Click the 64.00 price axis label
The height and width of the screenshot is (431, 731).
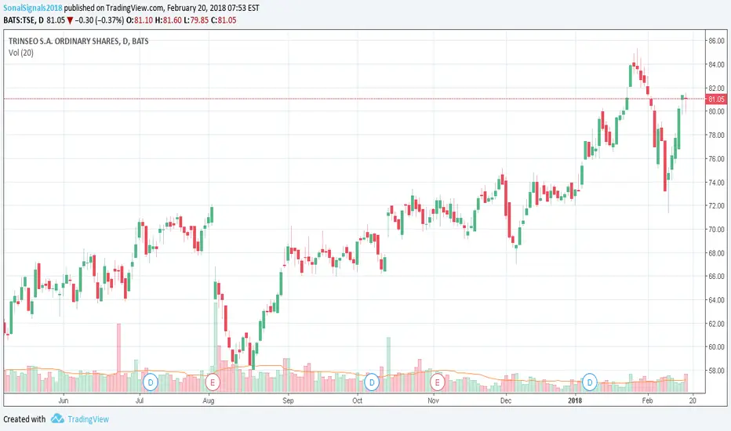[x=717, y=300]
